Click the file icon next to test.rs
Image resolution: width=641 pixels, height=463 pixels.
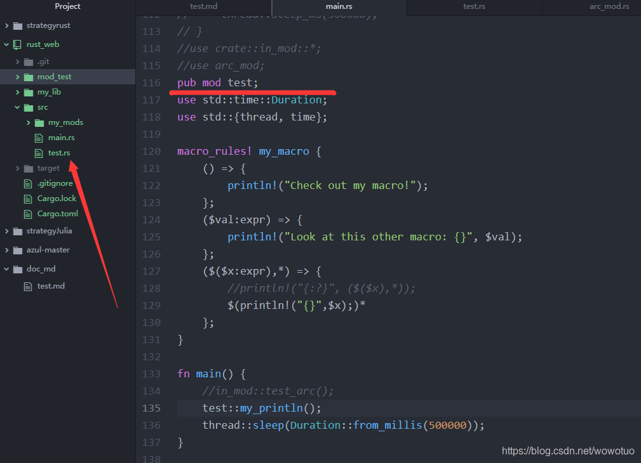(39, 152)
